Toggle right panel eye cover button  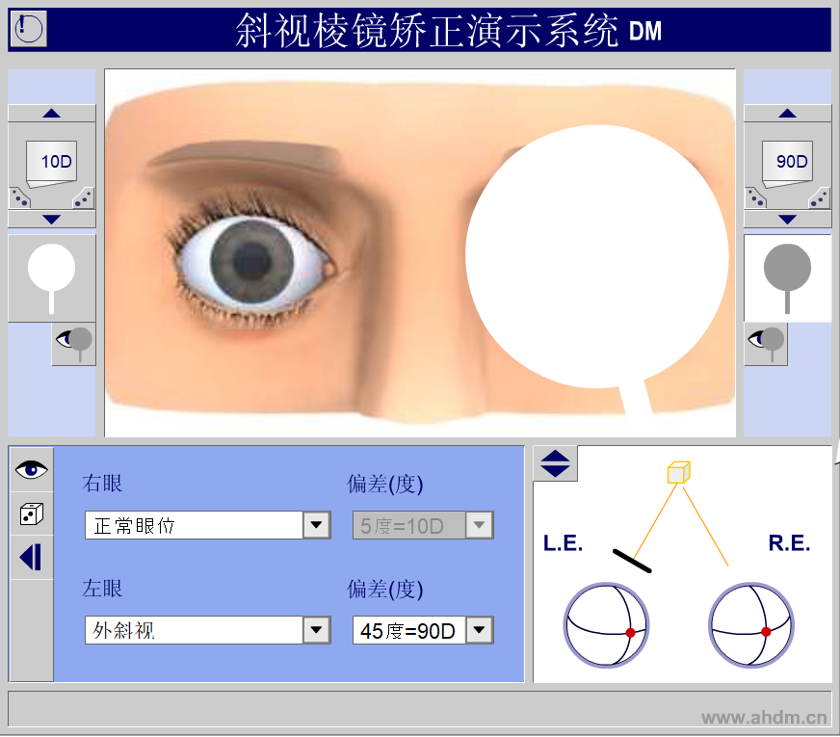[x=766, y=344]
